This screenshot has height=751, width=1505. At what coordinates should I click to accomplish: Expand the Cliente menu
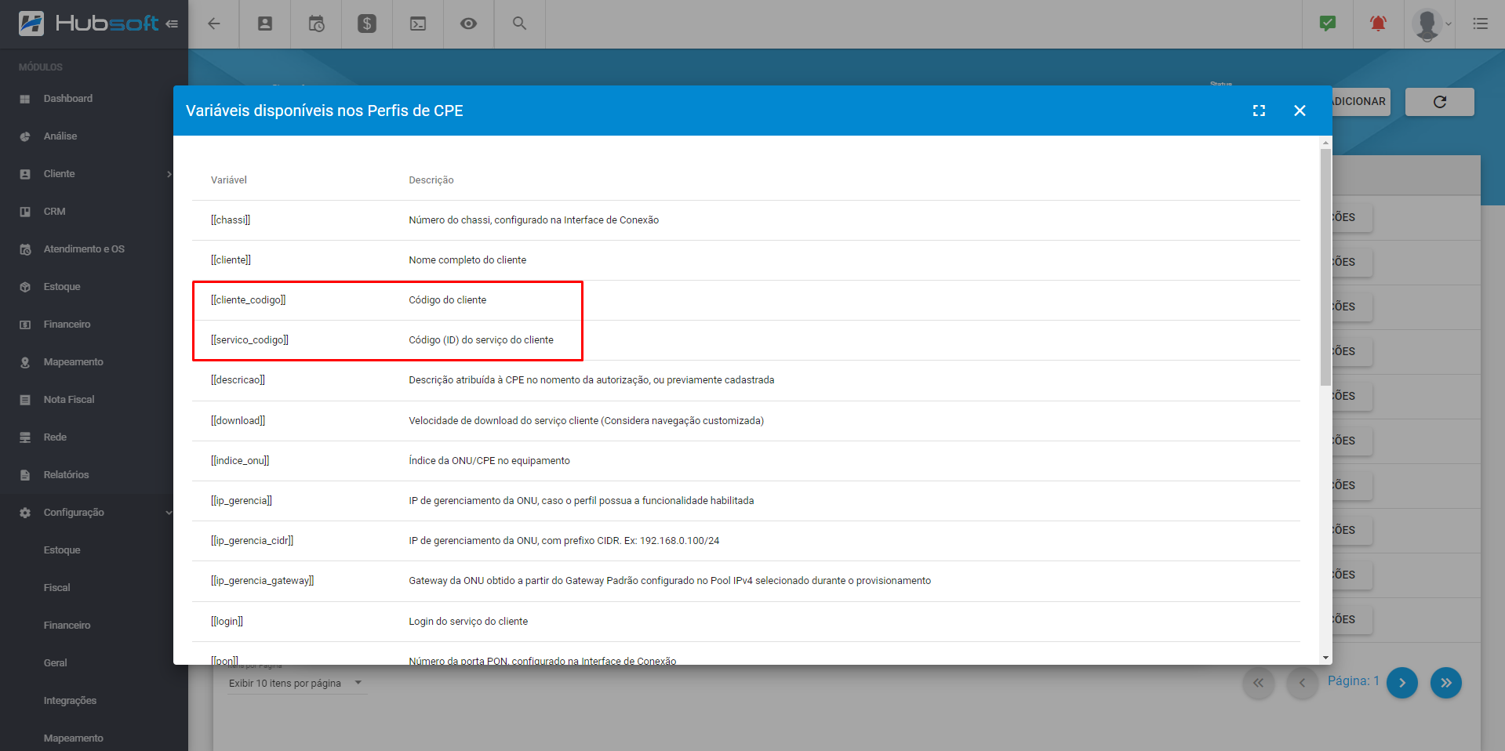tap(94, 174)
